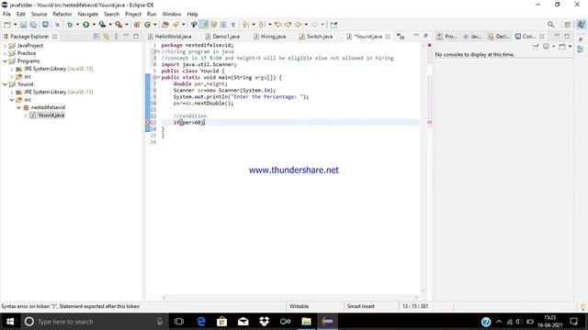The image size is (588, 330).
Task: Collapse the Youvid project node
Action: [5, 84]
